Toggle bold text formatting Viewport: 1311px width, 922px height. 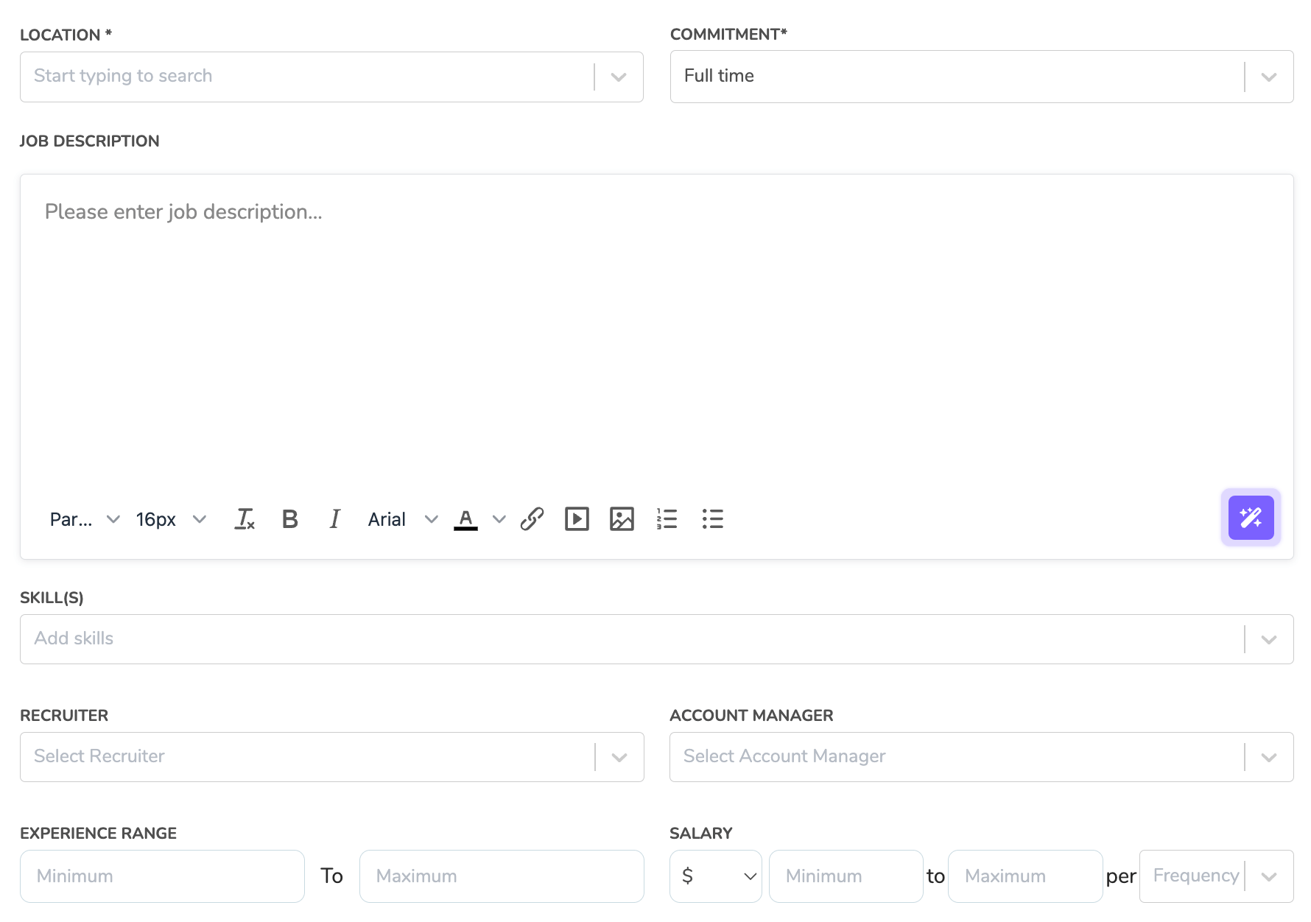[x=290, y=519]
